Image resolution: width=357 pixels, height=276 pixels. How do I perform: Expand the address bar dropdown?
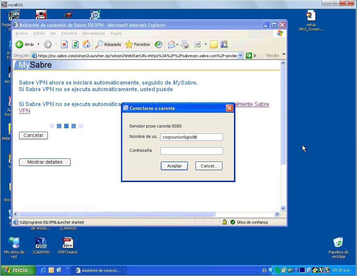coord(241,55)
